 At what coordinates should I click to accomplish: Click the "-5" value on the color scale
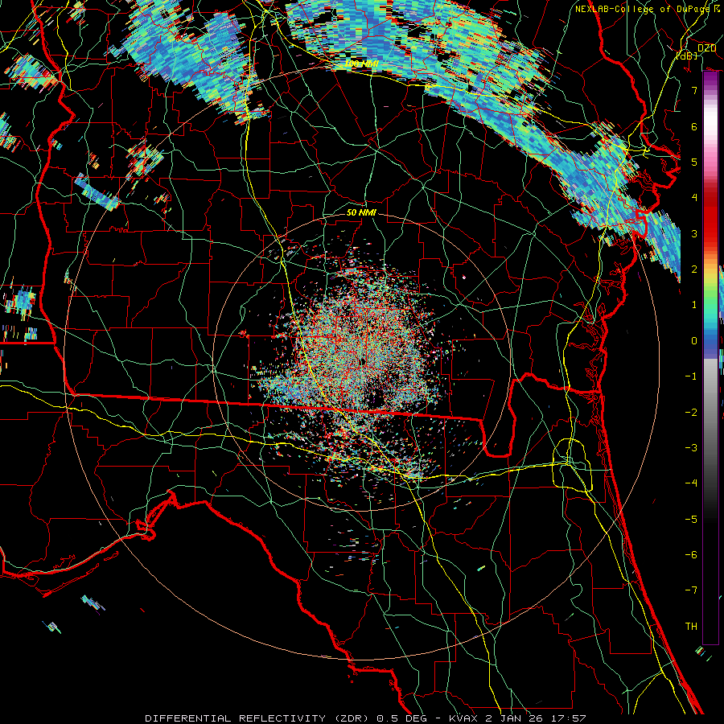tap(691, 520)
